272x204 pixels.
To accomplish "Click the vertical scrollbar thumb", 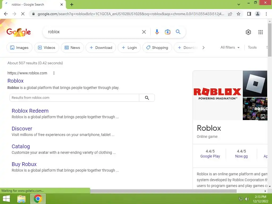I will [x=270, y=40].
